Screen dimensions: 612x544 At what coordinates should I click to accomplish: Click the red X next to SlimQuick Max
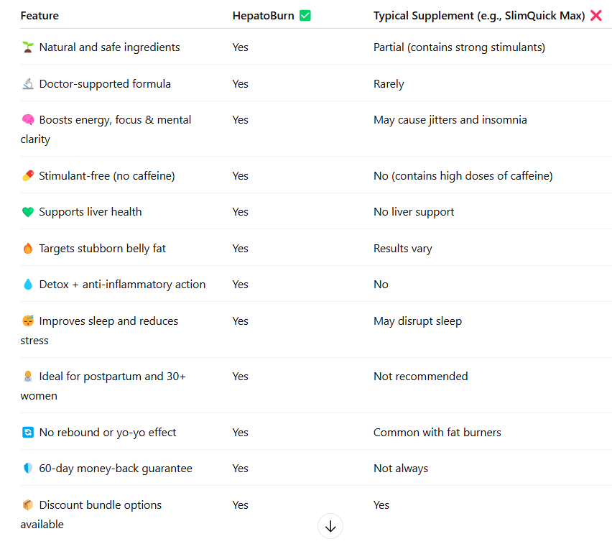[596, 16]
